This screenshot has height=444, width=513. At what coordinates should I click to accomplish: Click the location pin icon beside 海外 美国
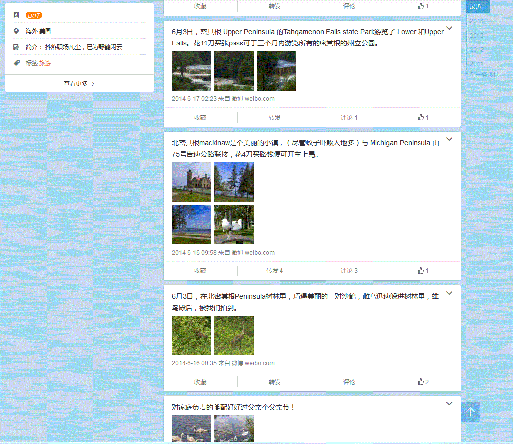point(17,31)
